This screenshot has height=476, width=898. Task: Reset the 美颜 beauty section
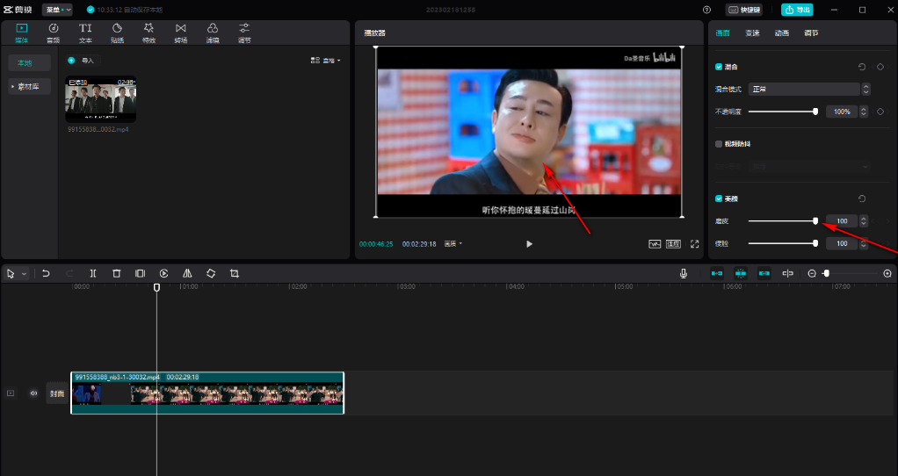862,198
